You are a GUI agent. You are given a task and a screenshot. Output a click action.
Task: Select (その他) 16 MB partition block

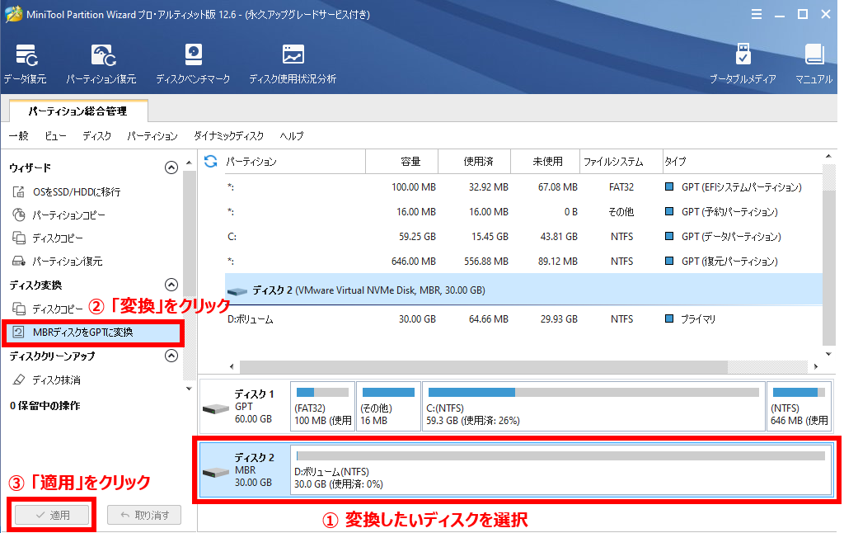click(x=389, y=406)
